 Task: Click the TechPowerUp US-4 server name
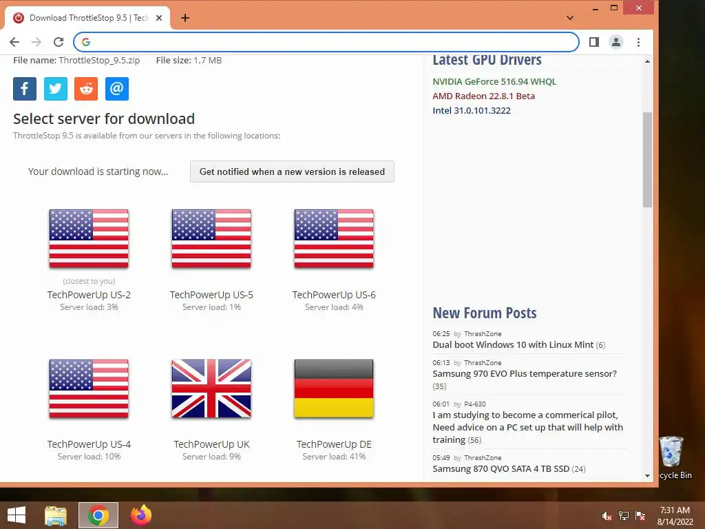89,444
